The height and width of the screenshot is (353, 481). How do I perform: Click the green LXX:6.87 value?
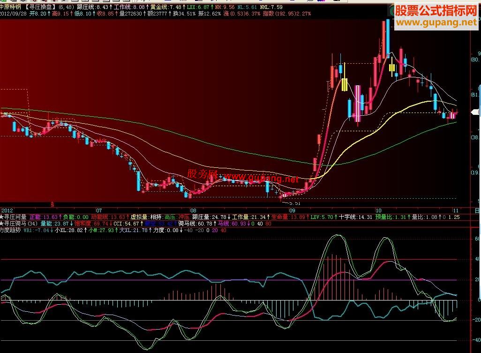200,7
